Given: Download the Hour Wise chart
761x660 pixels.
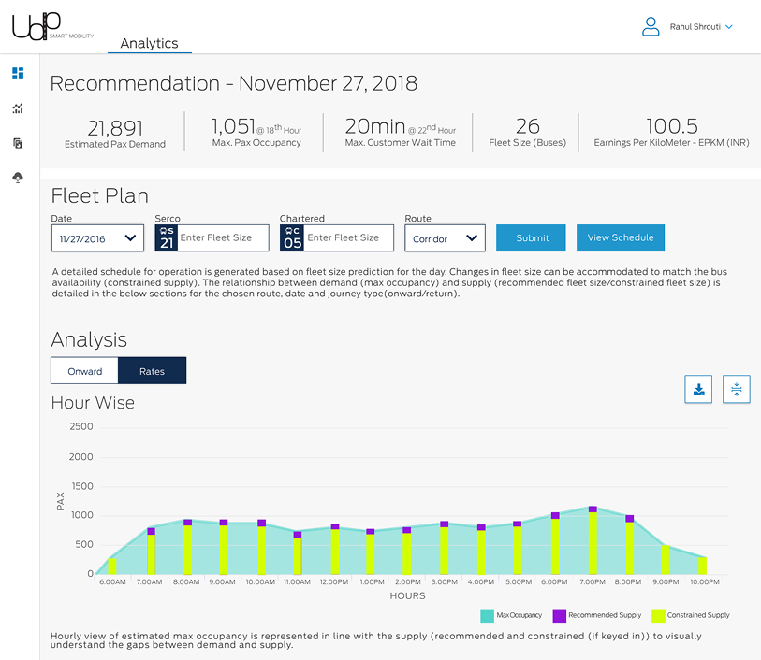Looking at the screenshot, I should click(x=698, y=390).
